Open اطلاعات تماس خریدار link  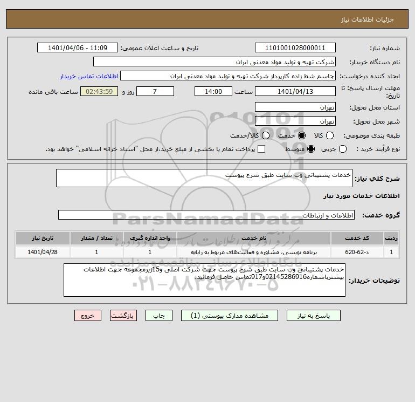click(89, 76)
